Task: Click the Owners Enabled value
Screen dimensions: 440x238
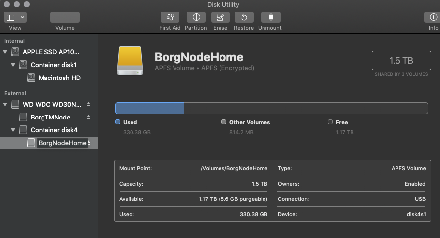Action: point(415,184)
